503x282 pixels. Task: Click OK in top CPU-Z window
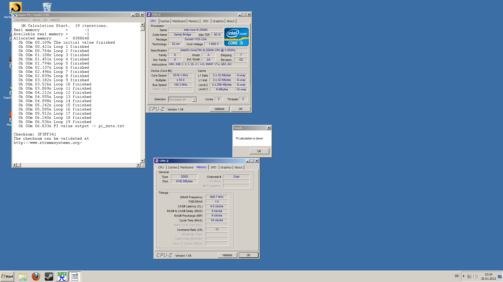240,109
